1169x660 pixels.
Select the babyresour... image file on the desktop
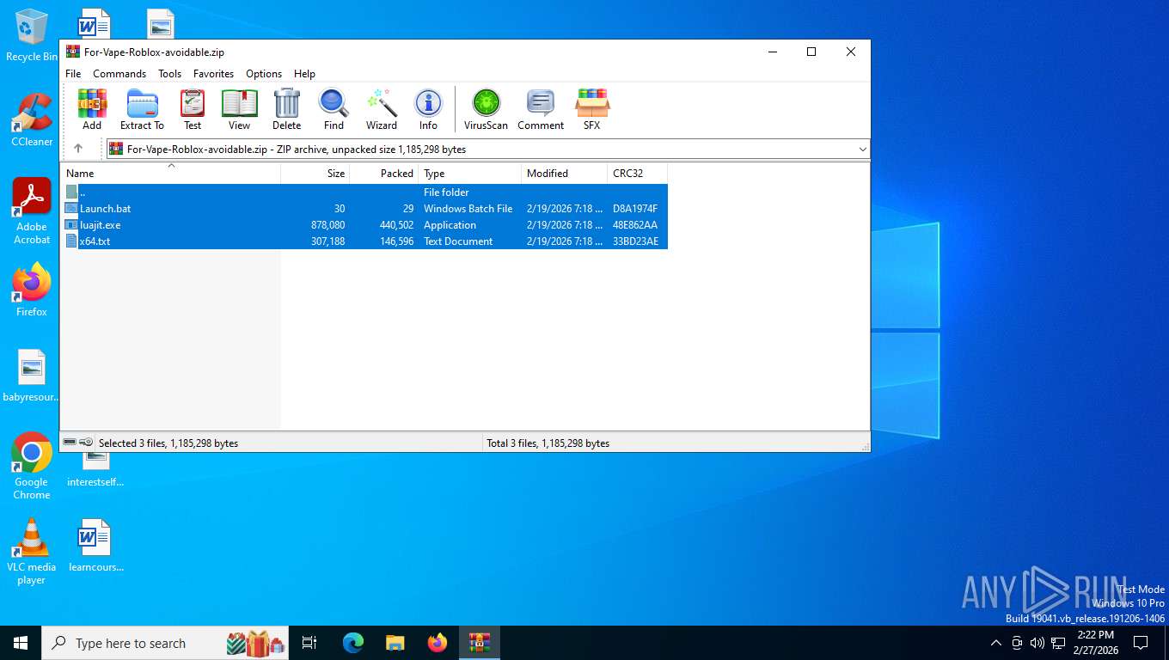coord(32,376)
